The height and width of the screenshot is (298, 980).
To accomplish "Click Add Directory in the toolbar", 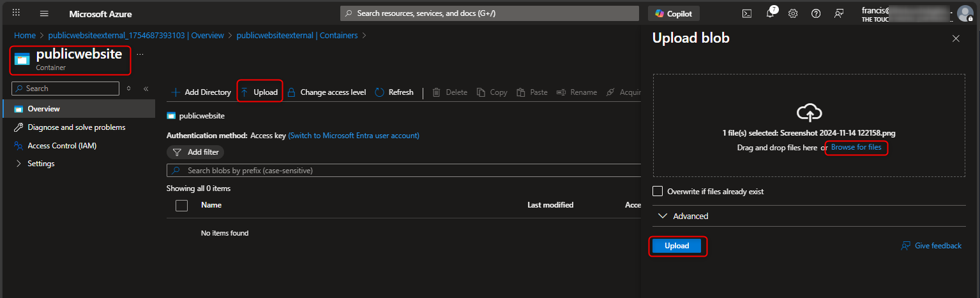I will [x=200, y=92].
